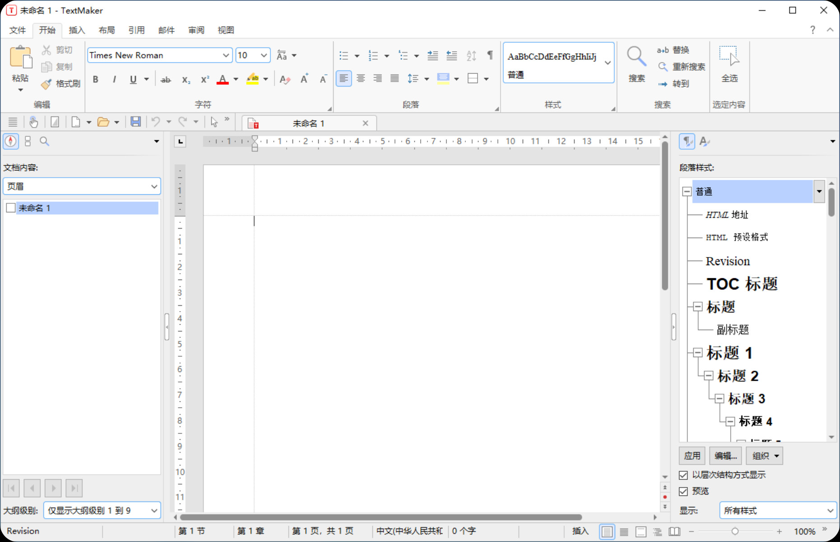
Task: Switch to the References ribbon tab
Action: pos(136,30)
